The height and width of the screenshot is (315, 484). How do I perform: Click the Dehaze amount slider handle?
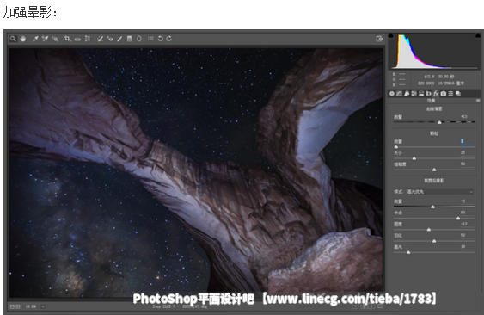pos(439,122)
